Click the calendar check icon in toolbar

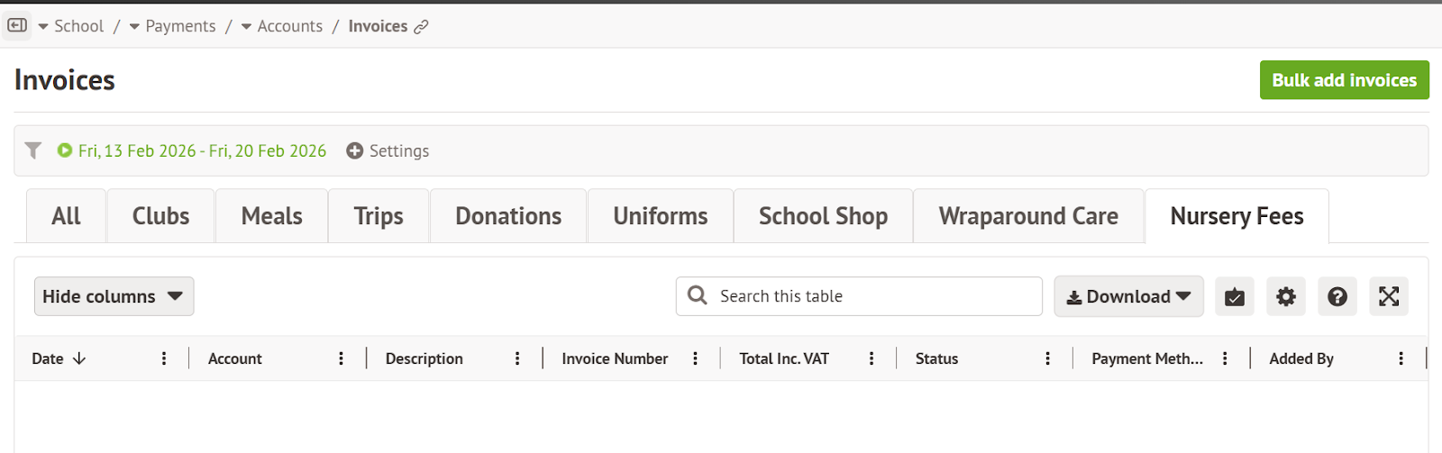(x=1234, y=296)
